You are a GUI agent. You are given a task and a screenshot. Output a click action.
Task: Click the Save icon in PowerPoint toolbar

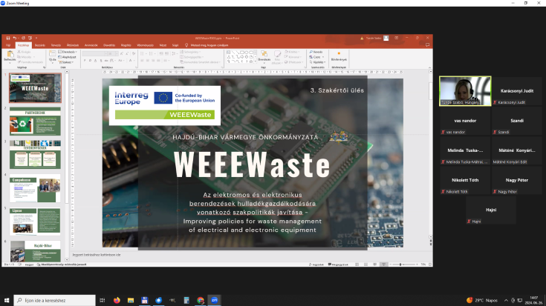pyautogui.click(x=8, y=39)
